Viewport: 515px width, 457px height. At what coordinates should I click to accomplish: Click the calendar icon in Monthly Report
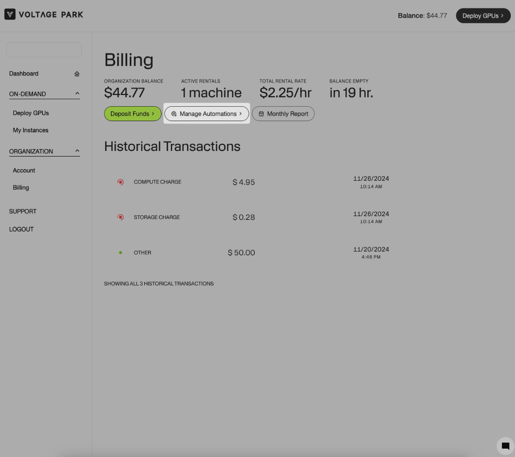[261, 114]
